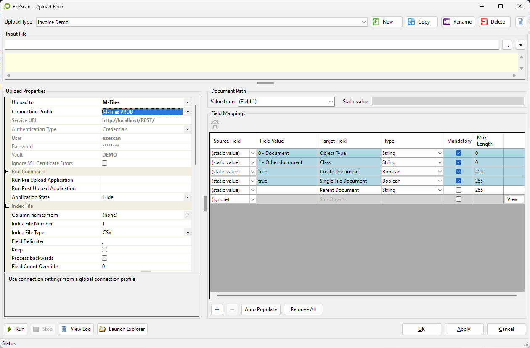The width and height of the screenshot is (530, 348).
Task: Enable the Process backwards checkbox
Action: tap(105, 258)
